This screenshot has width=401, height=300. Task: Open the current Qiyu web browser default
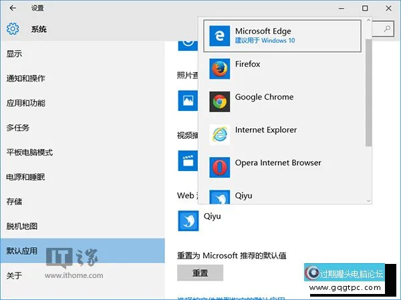pyautogui.click(x=188, y=220)
